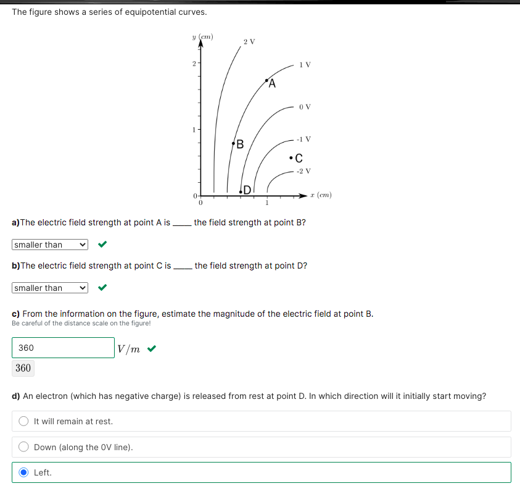The height and width of the screenshot is (486, 520).
Task: Click point B on the figure
Action: 233,143
